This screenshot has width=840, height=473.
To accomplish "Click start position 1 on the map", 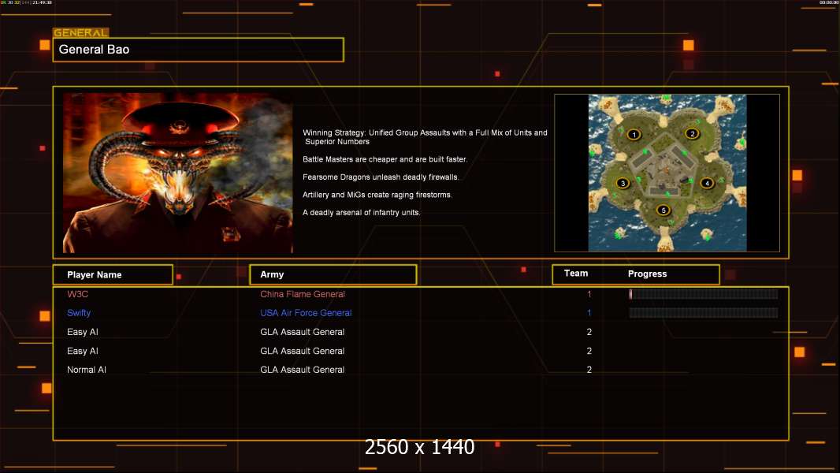I will click(x=634, y=135).
